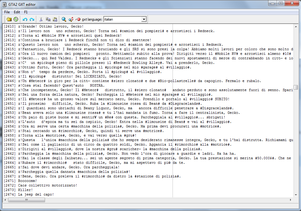Copy selection using the toolbar icon
301x211 pixels.
[48, 19]
